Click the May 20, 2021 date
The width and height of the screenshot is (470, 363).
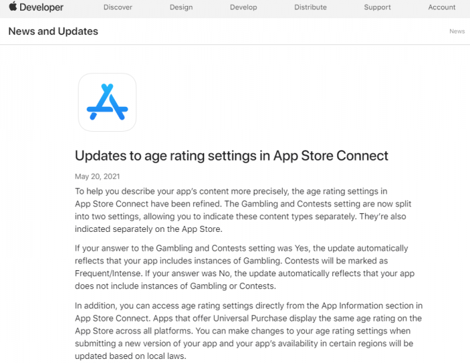coord(97,176)
